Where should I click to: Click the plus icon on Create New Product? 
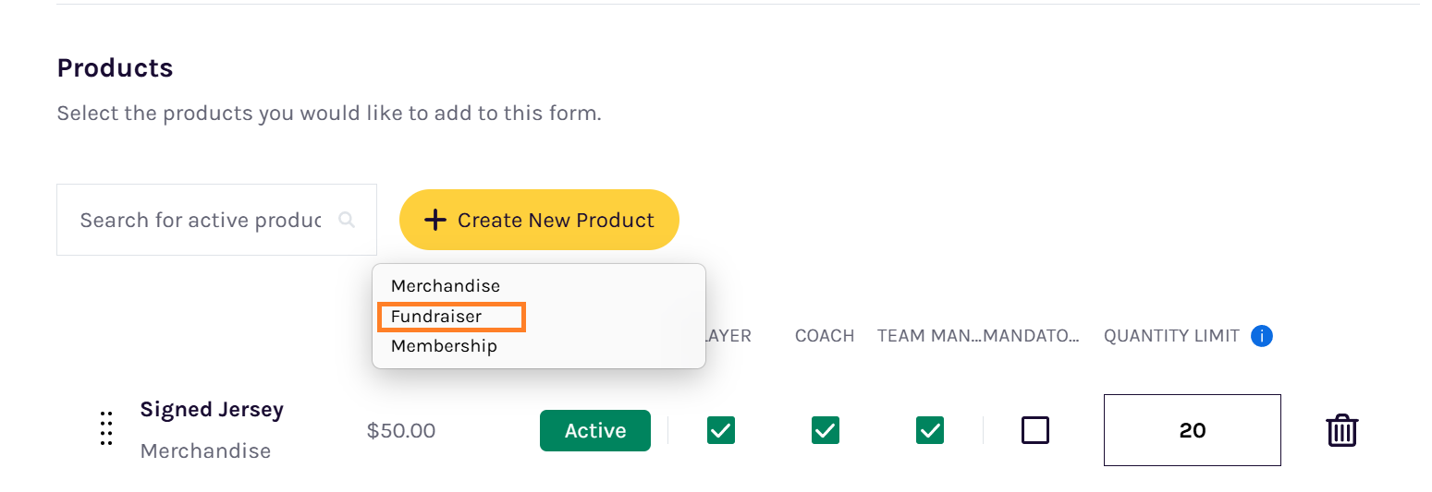[434, 220]
